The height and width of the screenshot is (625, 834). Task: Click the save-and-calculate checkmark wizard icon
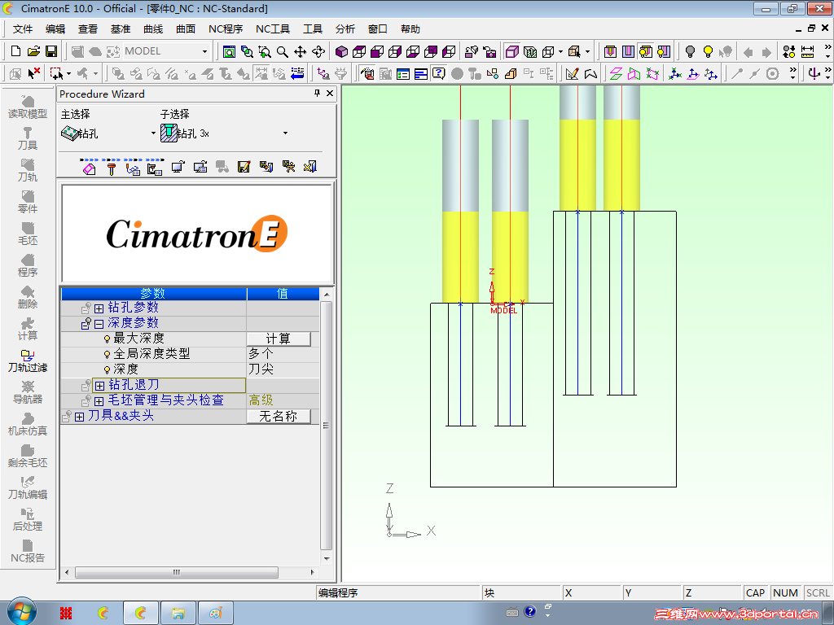[x=244, y=167]
